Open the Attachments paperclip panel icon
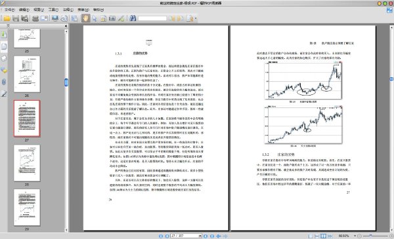This screenshot has height=239, width=394. pyautogui.click(x=4, y=82)
